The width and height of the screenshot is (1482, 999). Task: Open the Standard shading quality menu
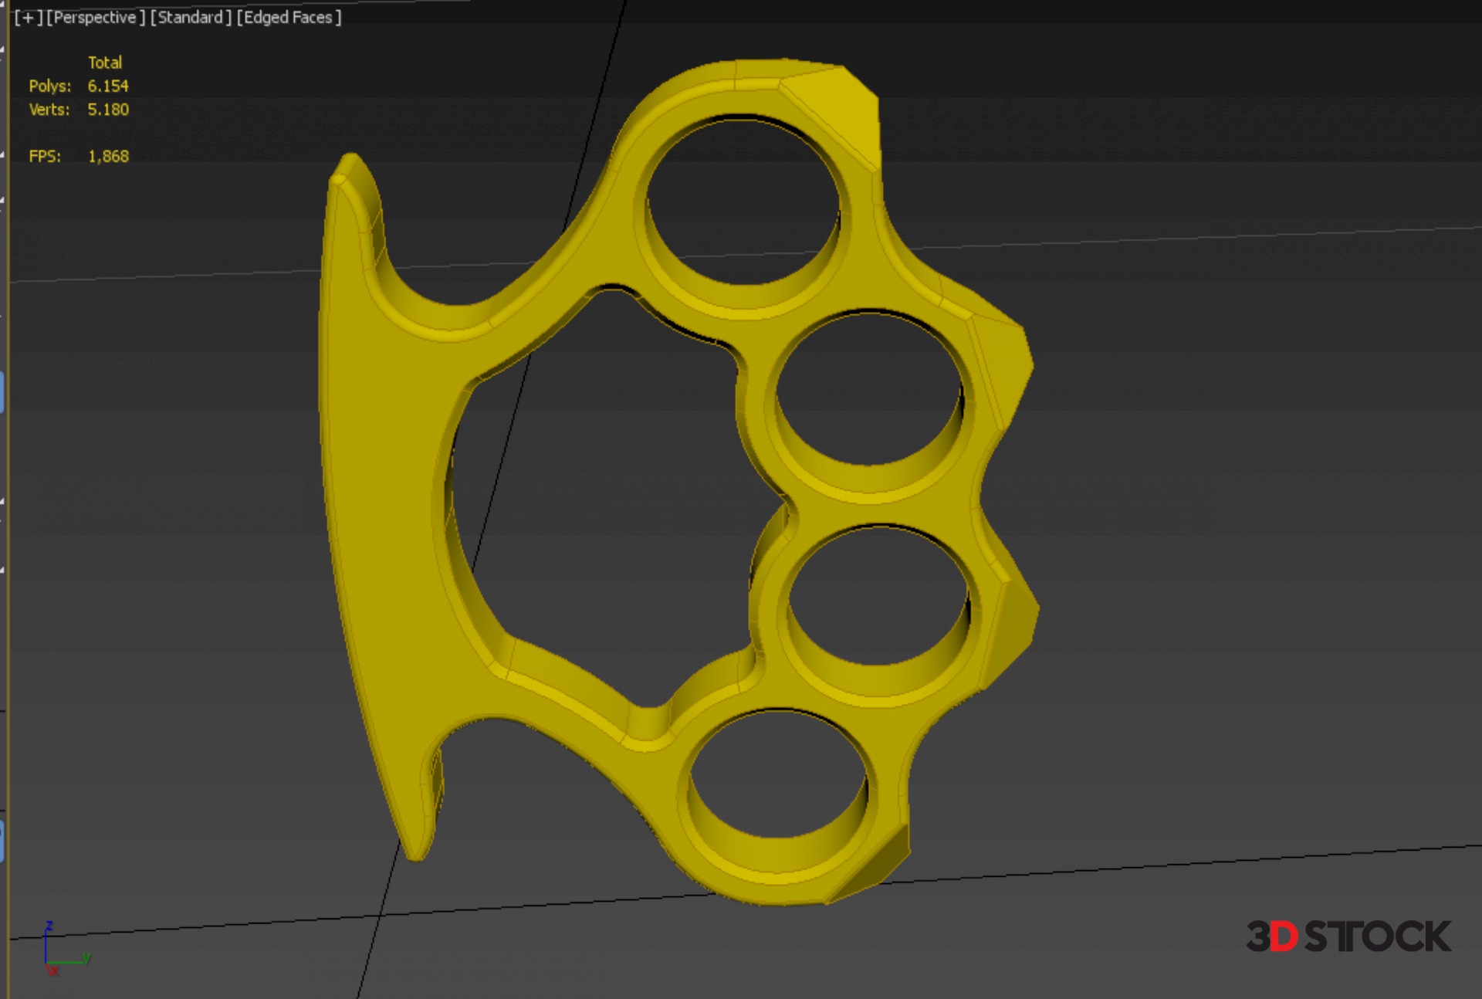191,17
